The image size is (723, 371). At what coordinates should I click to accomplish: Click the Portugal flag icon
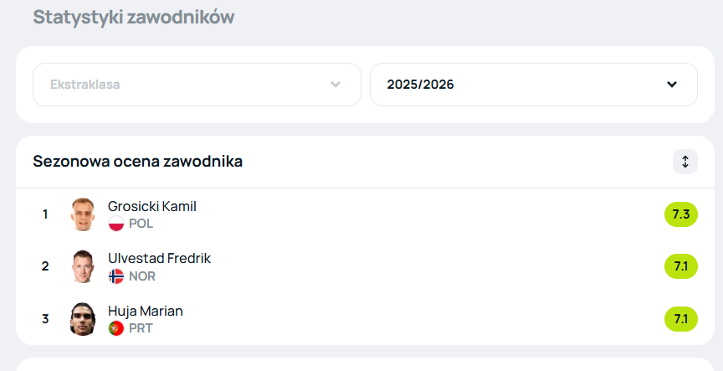coord(116,328)
